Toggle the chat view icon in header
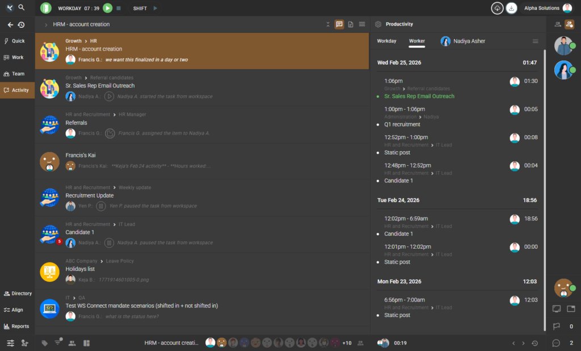This screenshot has height=351, width=581. [339, 24]
